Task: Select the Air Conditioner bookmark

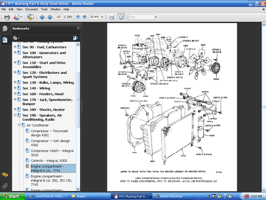Action: (x=38, y=125)
